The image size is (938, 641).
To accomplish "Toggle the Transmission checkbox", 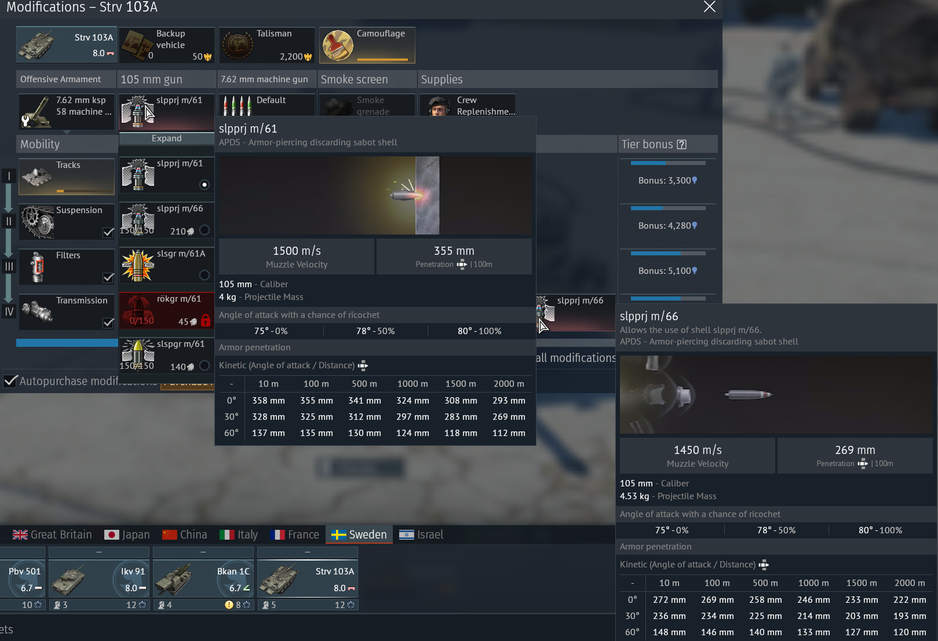I will [x=108, y=323].
